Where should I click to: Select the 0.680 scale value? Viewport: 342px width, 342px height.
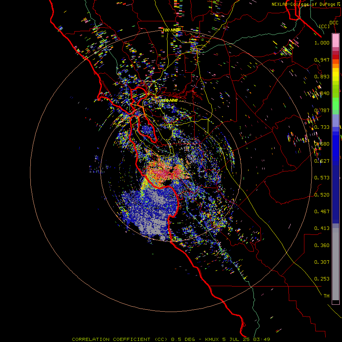tap(322, 144)
